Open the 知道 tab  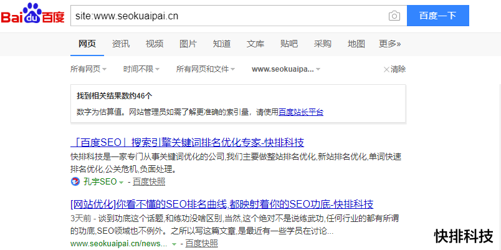coord(222,44)
